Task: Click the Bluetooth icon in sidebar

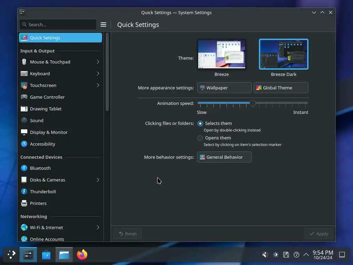Action: click(x=24, y=168)
